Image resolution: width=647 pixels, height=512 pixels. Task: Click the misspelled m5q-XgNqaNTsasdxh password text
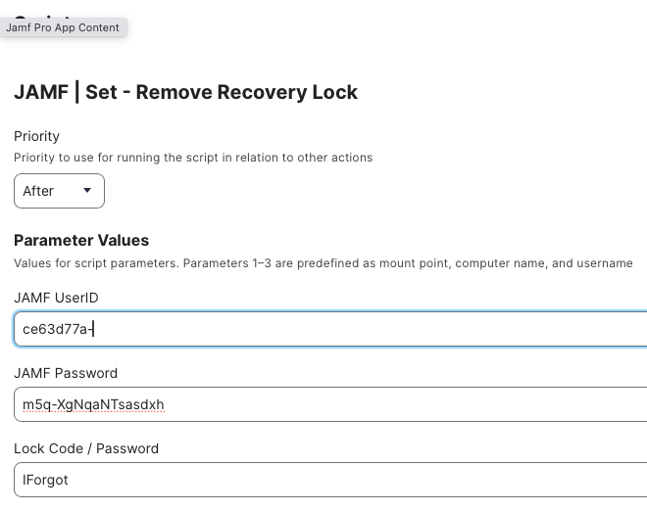click(x=93, y=405)
